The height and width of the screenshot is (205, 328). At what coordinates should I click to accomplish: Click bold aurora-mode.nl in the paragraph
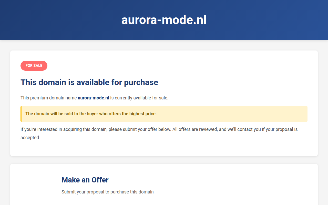click(x=94, y=98)
